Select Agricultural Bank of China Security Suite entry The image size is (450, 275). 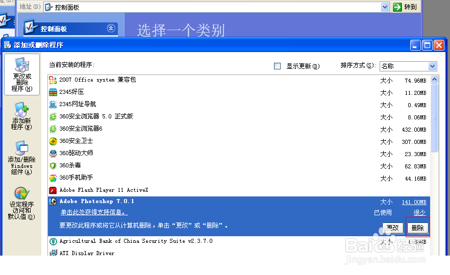pyautogui.click(x=239, y=241)
